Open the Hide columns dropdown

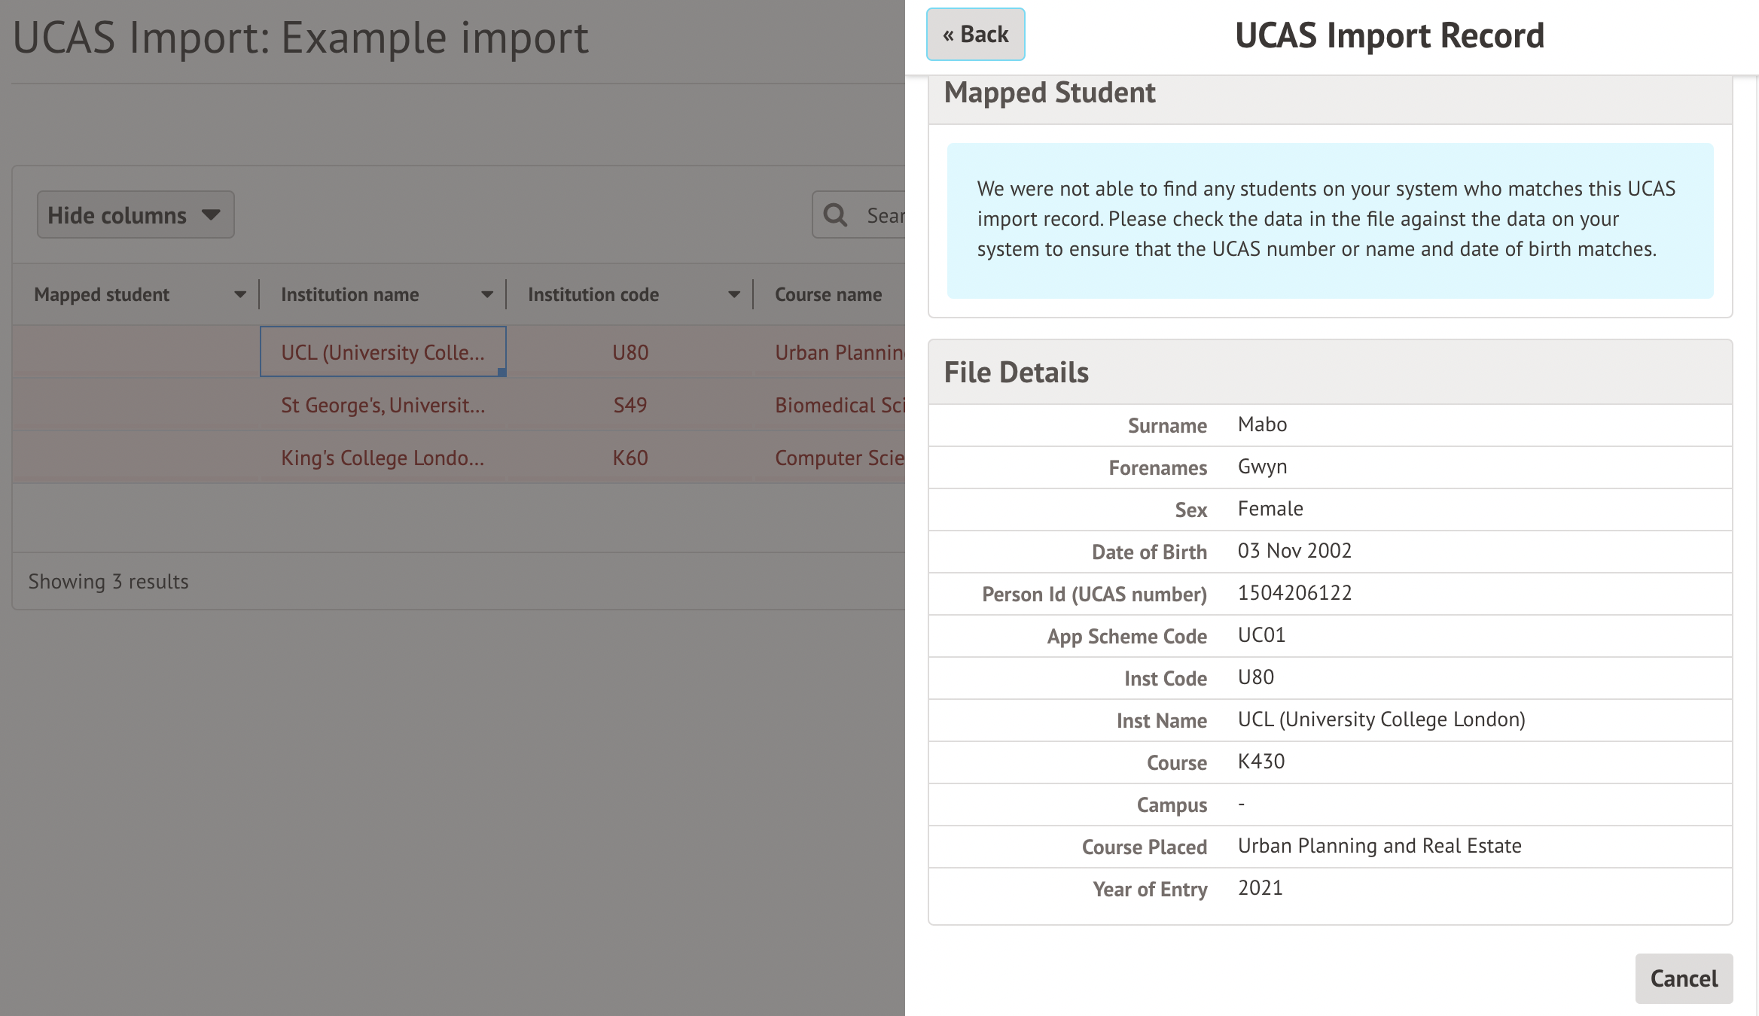[x=136, y=215]
